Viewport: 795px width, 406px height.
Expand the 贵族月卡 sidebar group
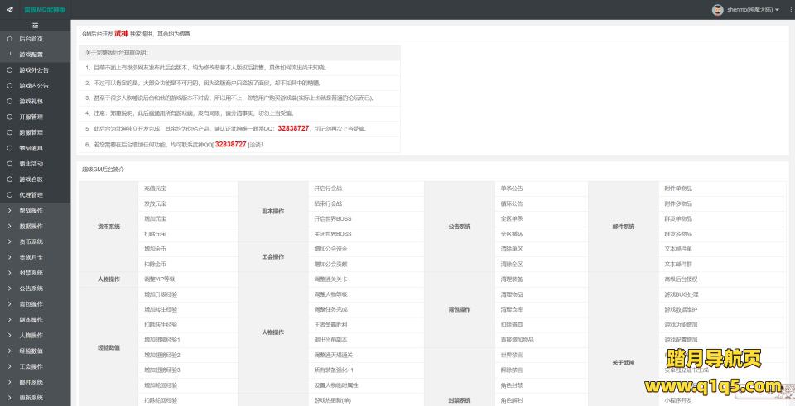(x=36, y=257)
